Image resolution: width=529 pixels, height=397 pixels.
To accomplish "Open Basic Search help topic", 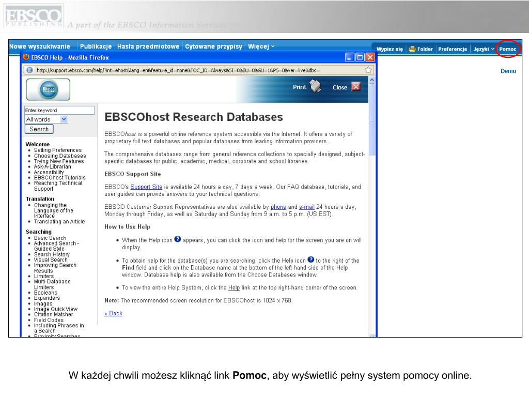I will (x=50, y=238).
